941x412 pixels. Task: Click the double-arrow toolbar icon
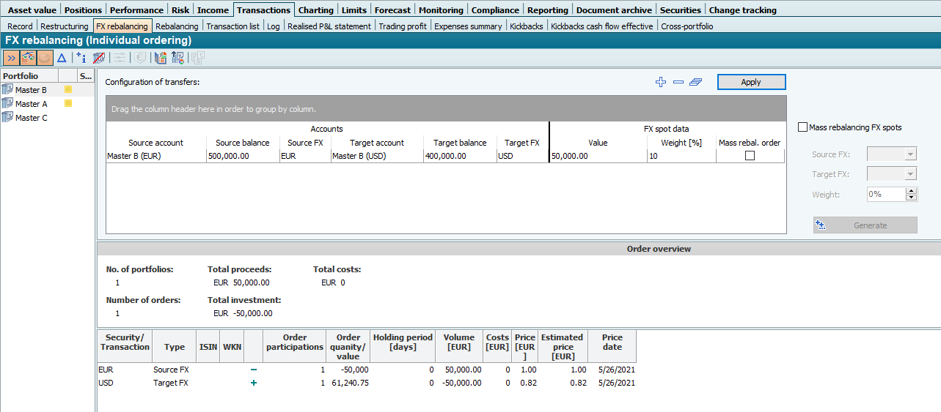point(12,58)
